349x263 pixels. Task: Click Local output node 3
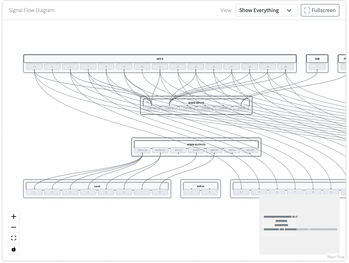tap(70, 192)
